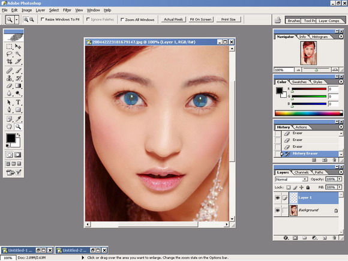Open the zoom tool preset picker arrow
348x261 pixels.
tap(17, 20)
